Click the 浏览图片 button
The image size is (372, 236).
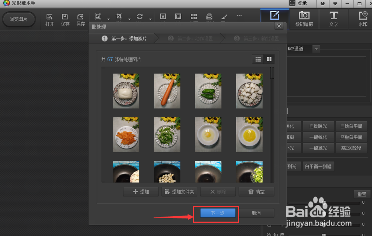tap(19, 19)
